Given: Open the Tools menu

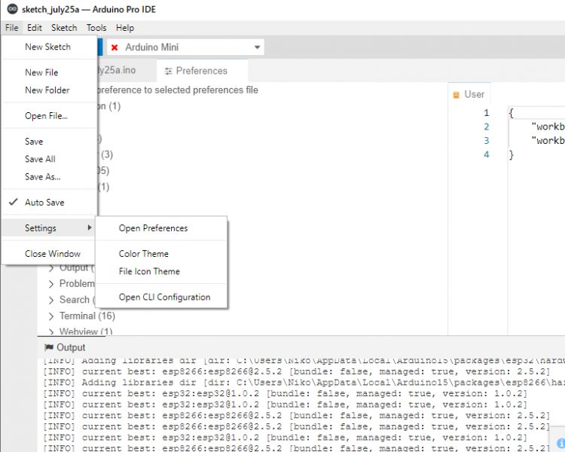Looking at the screenshot, I should (96, 28).
